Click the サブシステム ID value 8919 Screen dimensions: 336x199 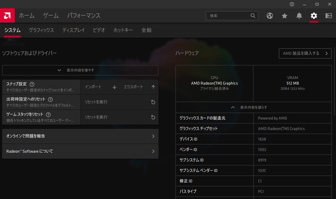(262, 160)
